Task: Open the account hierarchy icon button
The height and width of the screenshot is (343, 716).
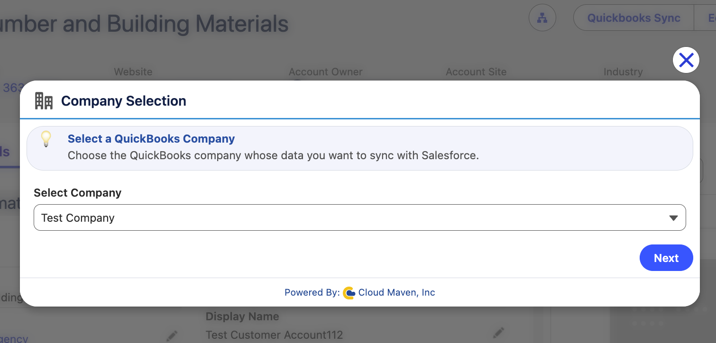Action: click(x=542, y=18)
